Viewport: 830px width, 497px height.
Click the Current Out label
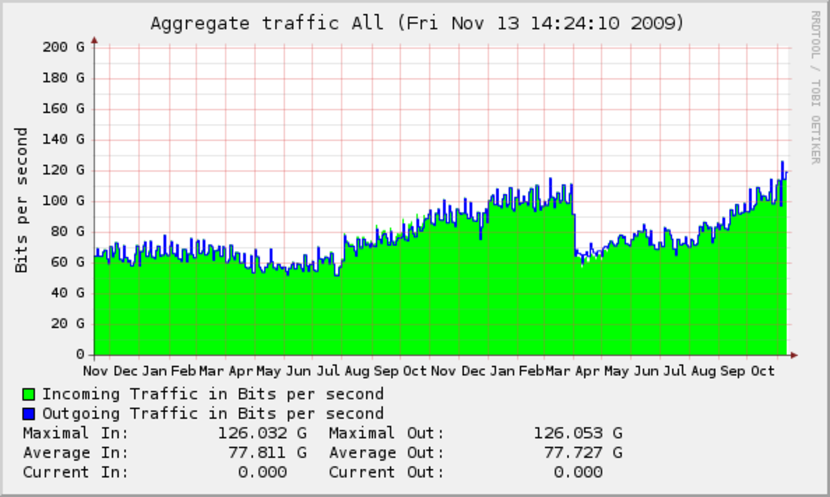click(386, 472)
